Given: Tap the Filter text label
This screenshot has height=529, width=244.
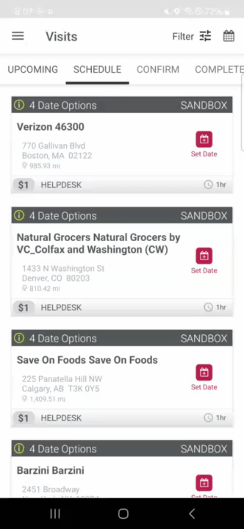Looking at the screenshot, I should click(183, 36).
